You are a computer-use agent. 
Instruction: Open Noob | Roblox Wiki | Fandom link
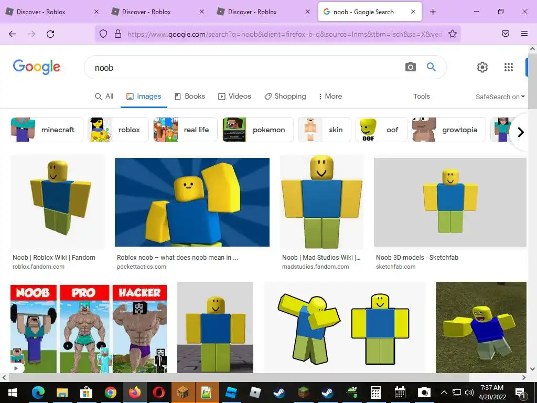pos(54,257)
